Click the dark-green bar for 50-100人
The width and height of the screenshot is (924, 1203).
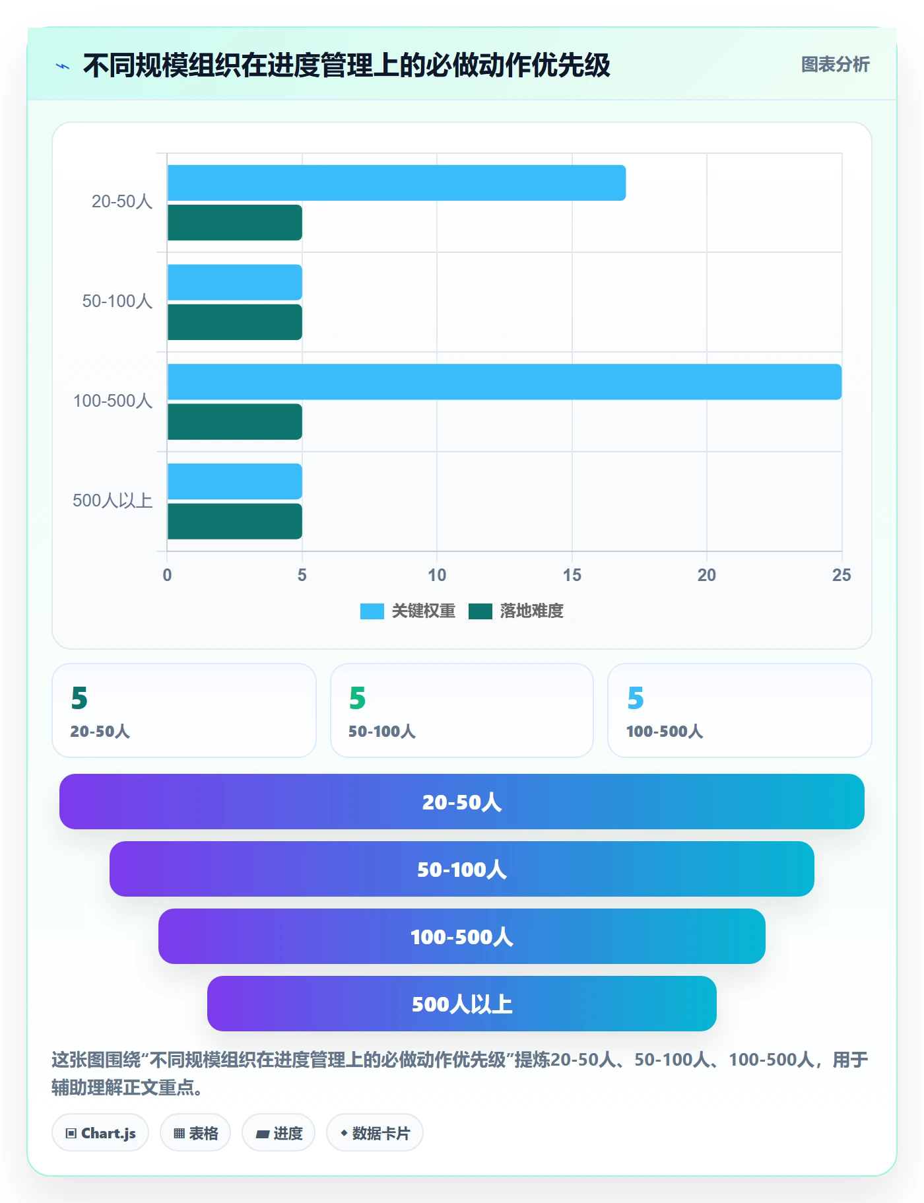(235, 322)
